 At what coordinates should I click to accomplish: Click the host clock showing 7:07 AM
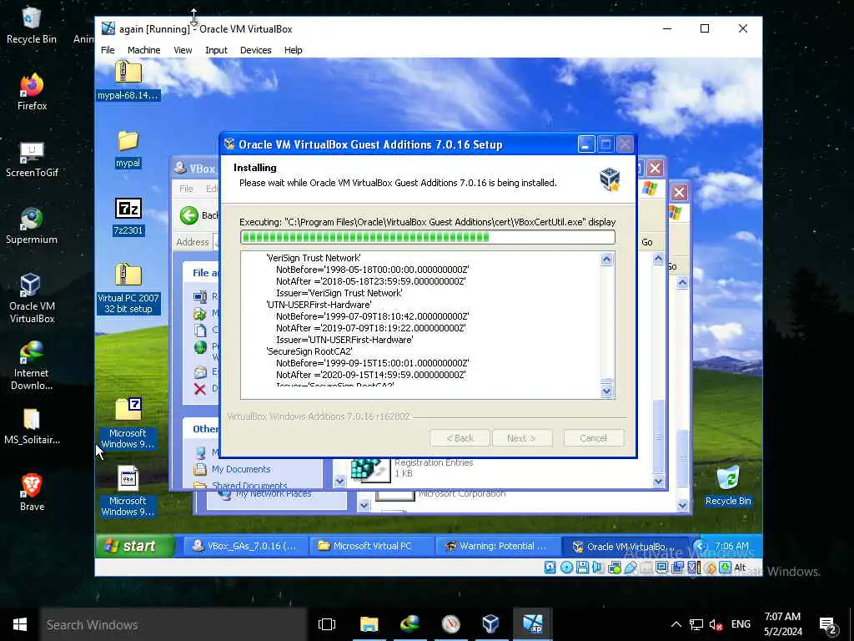(782, 624)
